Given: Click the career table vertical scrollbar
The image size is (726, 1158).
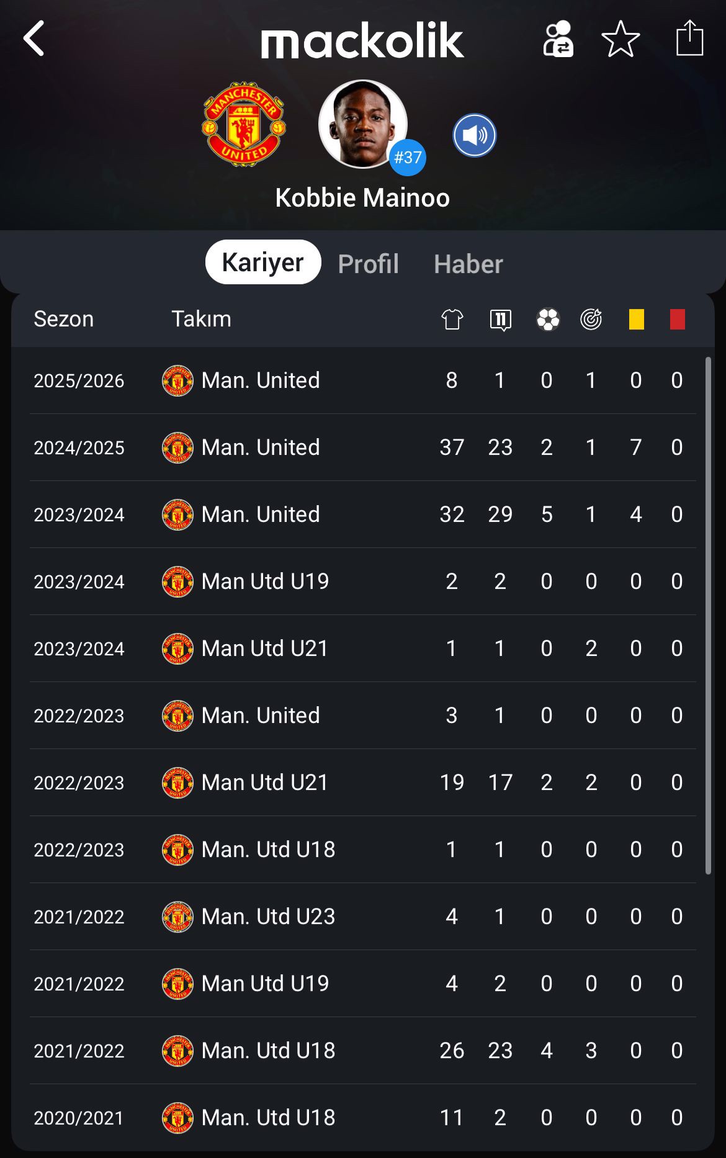Looking at the screenshot, I should tap(708, 614).
